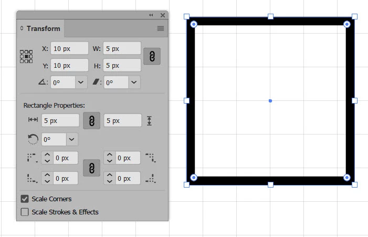Click the top-left corner radius stepper
The height and width of the screenshot is (237, 368).
(47, 158)
